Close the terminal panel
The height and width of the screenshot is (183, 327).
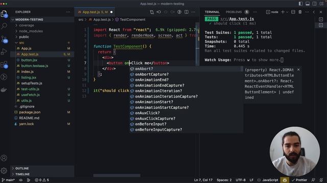(x=321, y=12)
